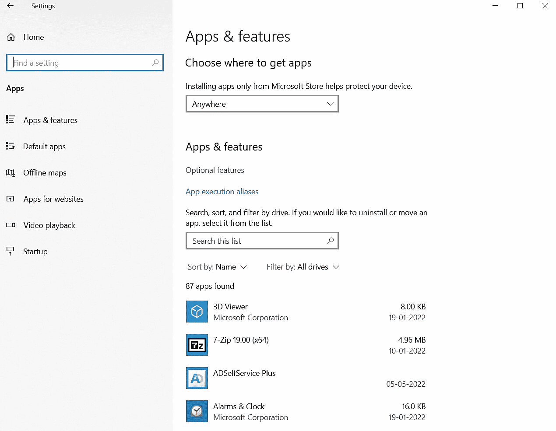Open the Optional features link
This screenshot has height=431, width=556.
(215, 170)
